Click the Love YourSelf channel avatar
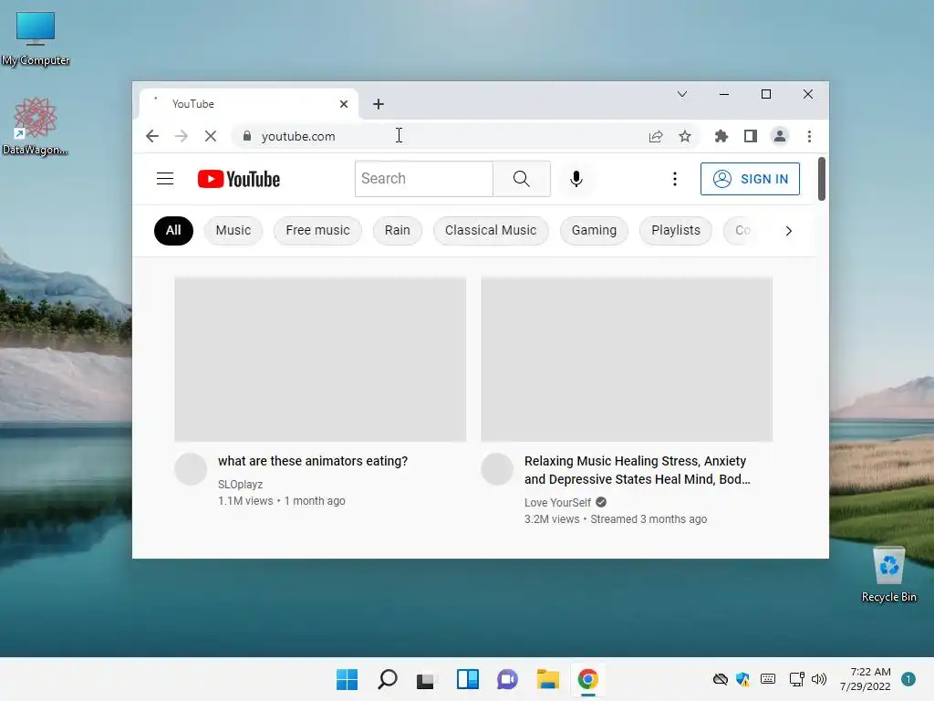Image resolution: width=934 pixels, height=701 pixels. 497,469
